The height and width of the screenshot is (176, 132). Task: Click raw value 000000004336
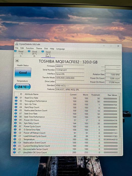[110, 120]
